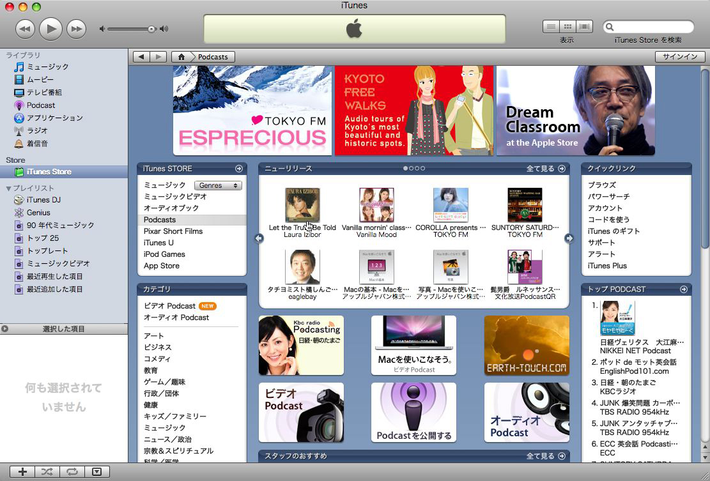Skip forward with the fast-forward button
This screenshot has height=481, width=710.
[77, 29]
